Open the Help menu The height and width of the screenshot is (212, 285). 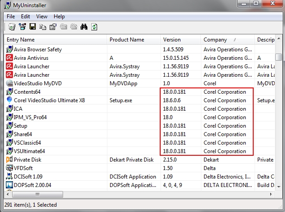pos(59,17)
